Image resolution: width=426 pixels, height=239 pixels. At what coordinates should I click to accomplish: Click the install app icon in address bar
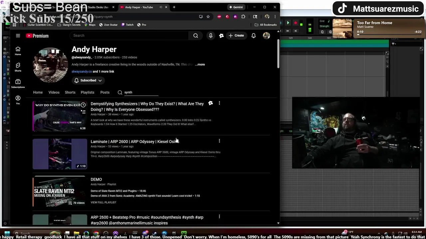click(201, 17)
